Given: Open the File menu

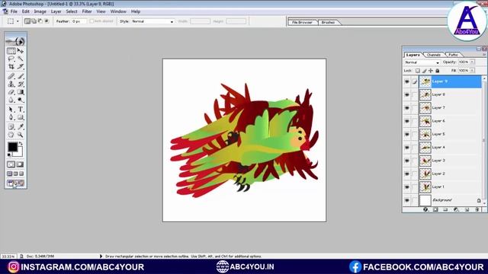Looking at the screenshot, I should click(14, 11).
